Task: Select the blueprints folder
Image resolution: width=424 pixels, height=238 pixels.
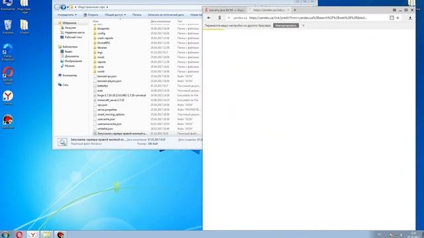Action: [103, 28]
